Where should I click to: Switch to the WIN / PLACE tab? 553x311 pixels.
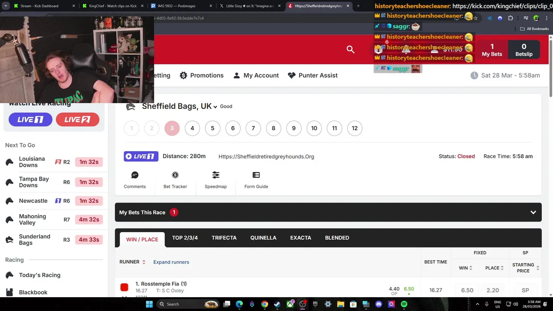142,239
